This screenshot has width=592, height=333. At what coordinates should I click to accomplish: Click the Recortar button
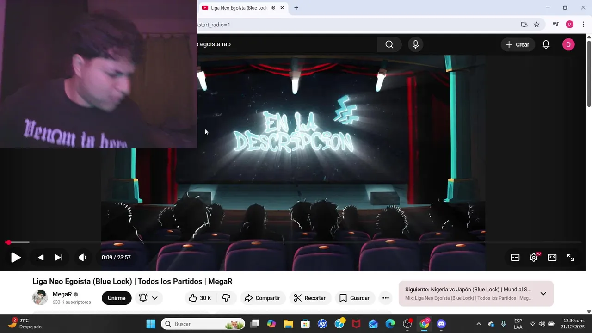coord(310,298)
